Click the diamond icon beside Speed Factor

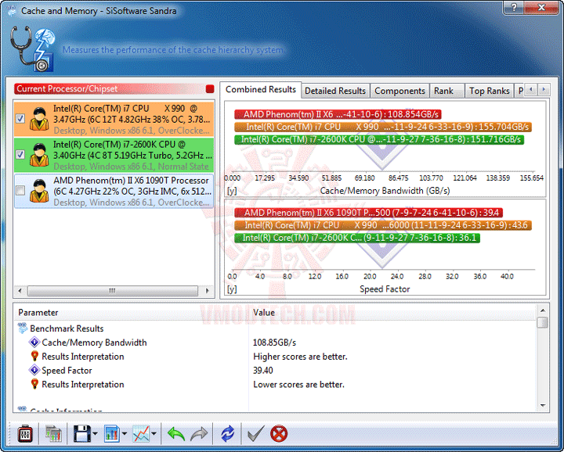click(34, 370)
